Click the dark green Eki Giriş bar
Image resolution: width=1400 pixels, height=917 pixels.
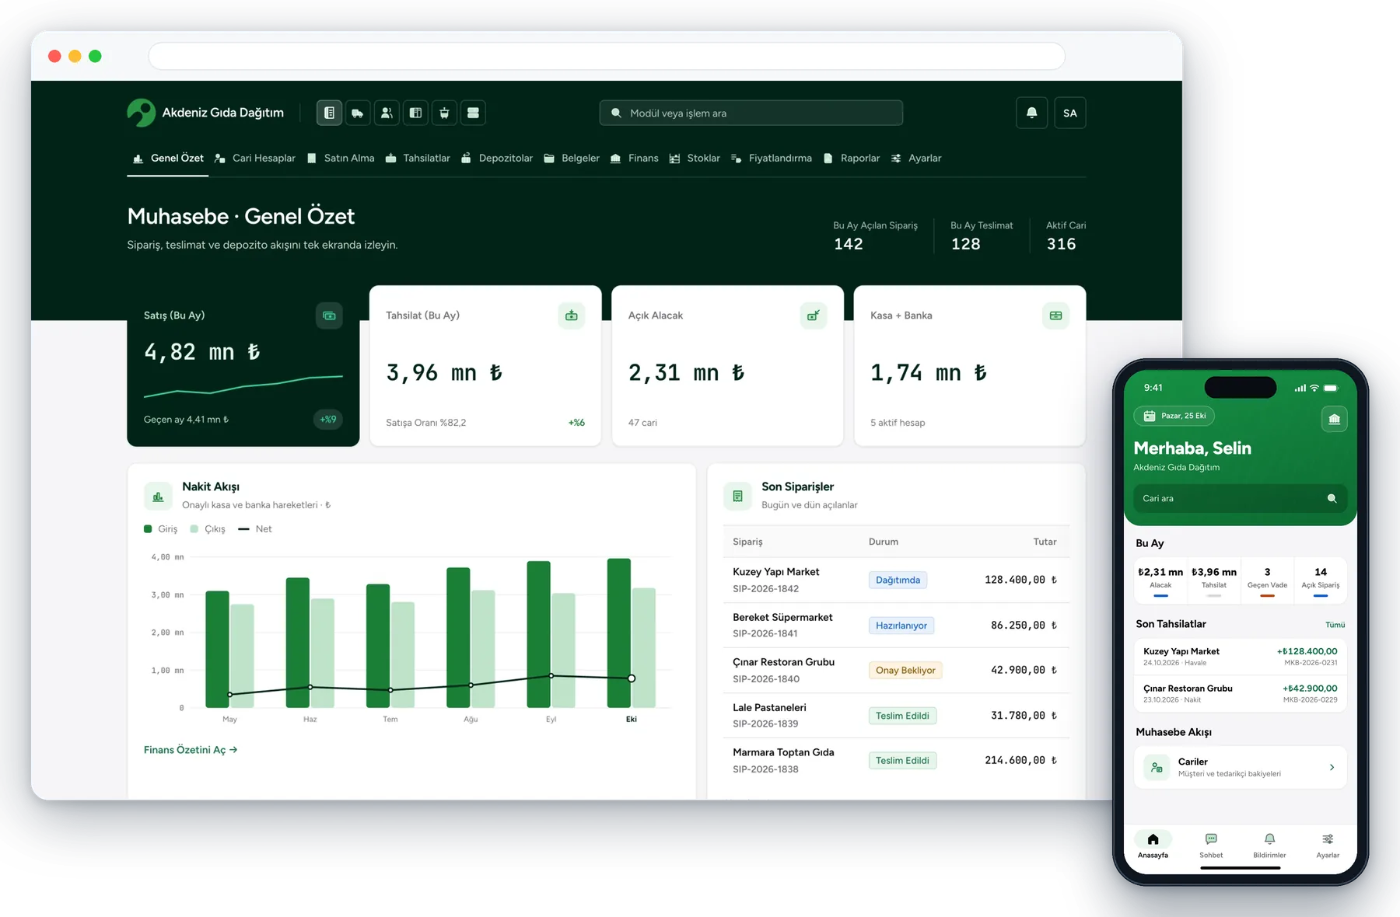[x=619, y=633]
